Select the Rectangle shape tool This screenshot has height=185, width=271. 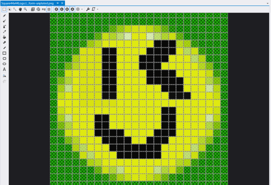pos(4,53)
